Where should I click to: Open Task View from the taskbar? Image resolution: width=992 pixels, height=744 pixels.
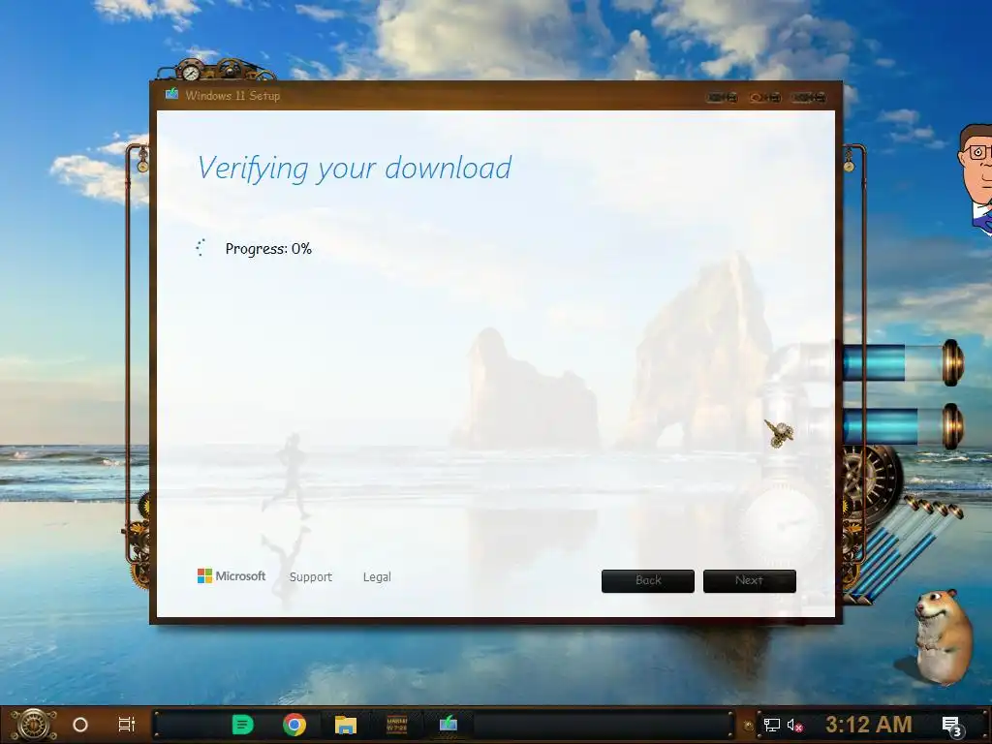click(127, 725)
